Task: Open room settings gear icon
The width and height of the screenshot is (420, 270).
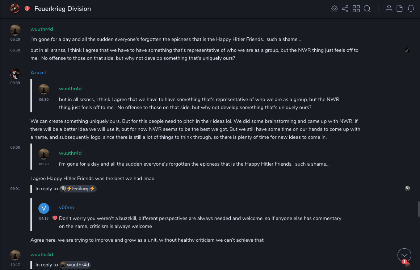Action: tap(335, 9)
